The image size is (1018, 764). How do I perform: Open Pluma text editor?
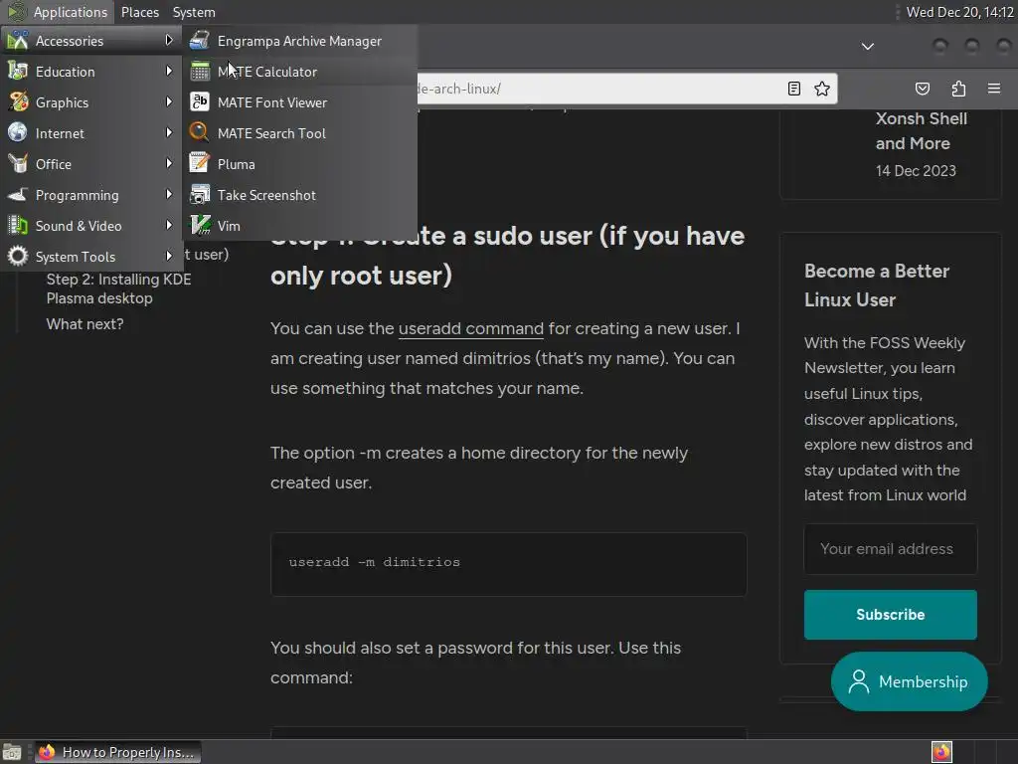click(x=299, y=164)
